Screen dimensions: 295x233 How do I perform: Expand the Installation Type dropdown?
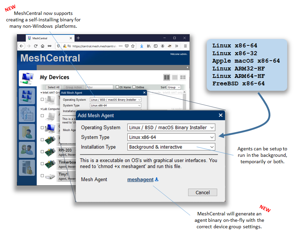click(x=171, y=147)
